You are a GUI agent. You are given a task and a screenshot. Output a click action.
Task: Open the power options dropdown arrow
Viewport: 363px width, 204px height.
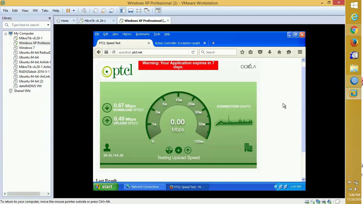click(74, 10)
